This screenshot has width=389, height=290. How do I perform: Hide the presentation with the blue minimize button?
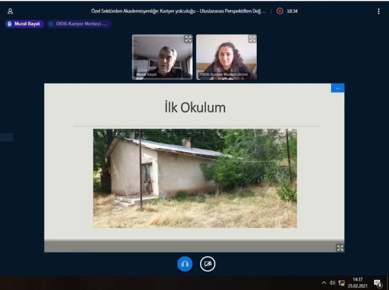click(337, 88)
